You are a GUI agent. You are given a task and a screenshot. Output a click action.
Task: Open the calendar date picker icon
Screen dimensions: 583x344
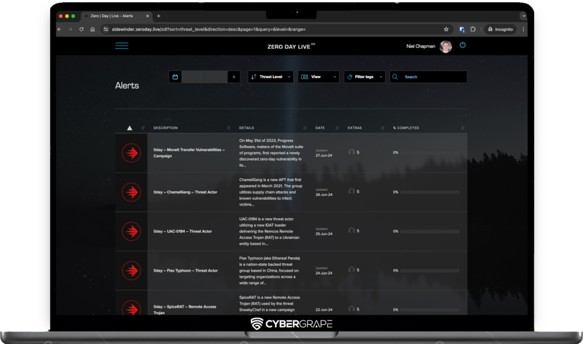pos(175,77)
